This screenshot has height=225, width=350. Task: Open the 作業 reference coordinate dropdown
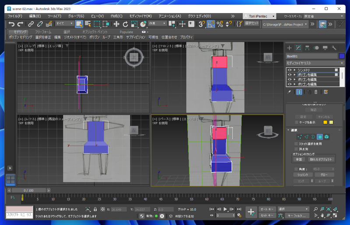[x=157, y=24]
